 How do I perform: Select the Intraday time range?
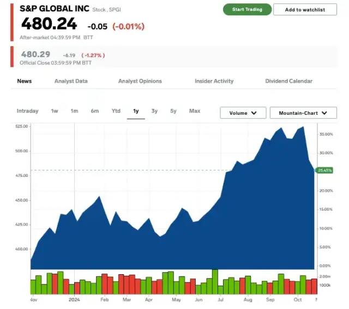click(28, 111)
